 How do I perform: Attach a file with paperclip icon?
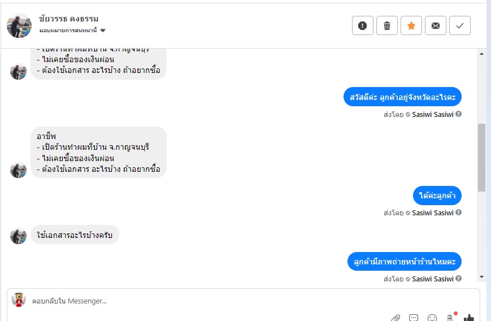click(x=396, y=318)
